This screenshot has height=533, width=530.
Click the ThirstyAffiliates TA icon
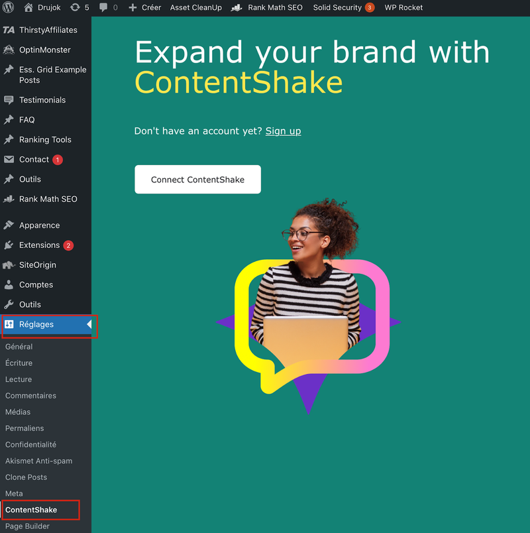[x=9, y=30]
